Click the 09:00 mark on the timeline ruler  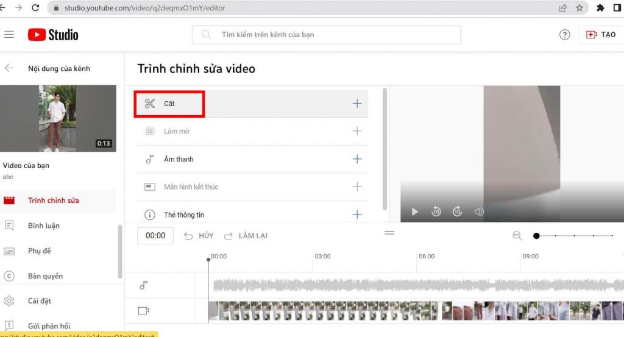tap(531, 256)
